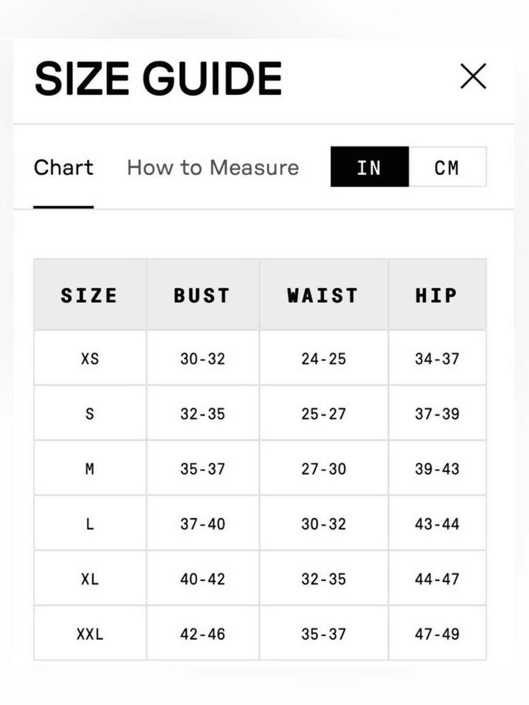Click the BUST column header
Screen dimensions: 529x705
point(203,295)
